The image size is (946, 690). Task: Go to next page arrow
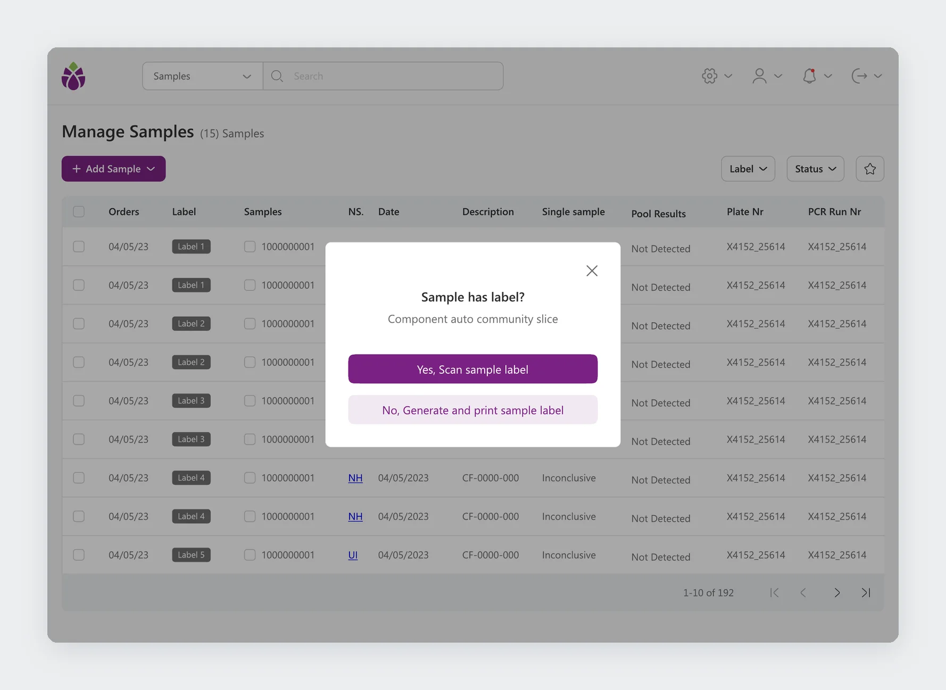[x=837, y=593]
